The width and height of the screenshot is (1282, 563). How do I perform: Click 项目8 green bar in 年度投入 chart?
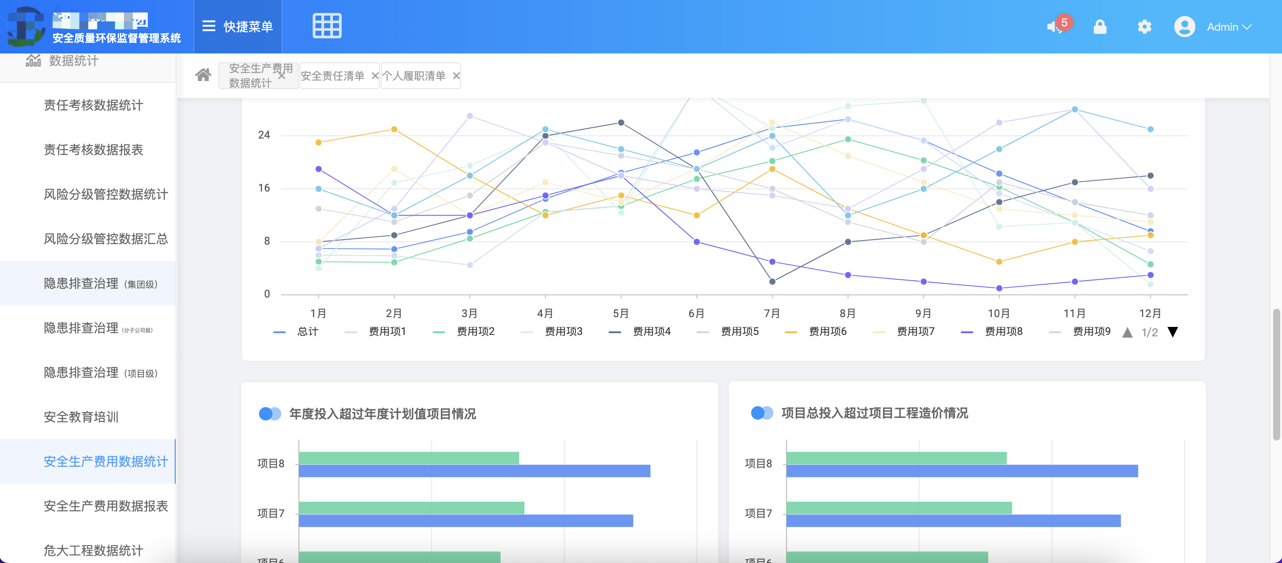pyautogui.click(x=409, y=458)
